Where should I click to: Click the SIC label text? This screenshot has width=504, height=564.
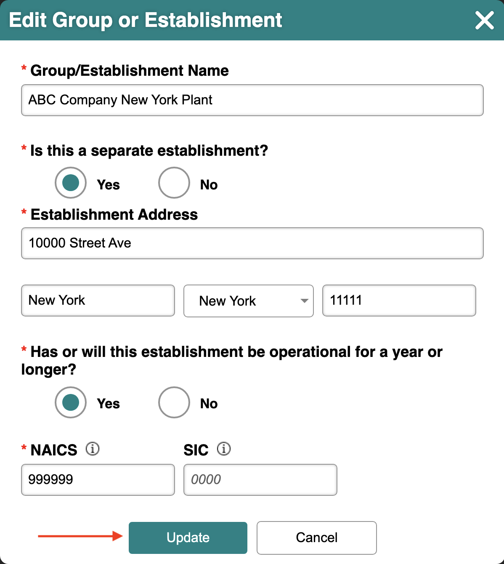(x=196, y=450)
